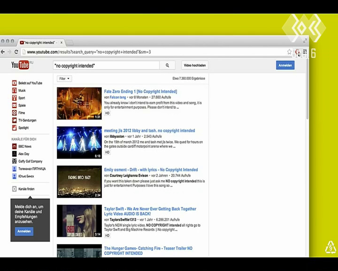Open meeting jls 2012 libby and tash video
Image resolution: width=338 pixels, height=271 pixels.
pos(149,130)
